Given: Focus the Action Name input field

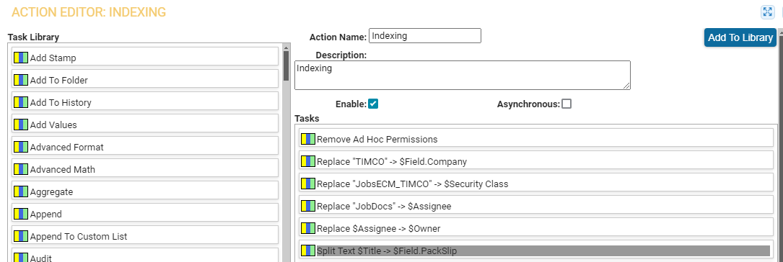Looking at the screenshot, I should 425,35.
